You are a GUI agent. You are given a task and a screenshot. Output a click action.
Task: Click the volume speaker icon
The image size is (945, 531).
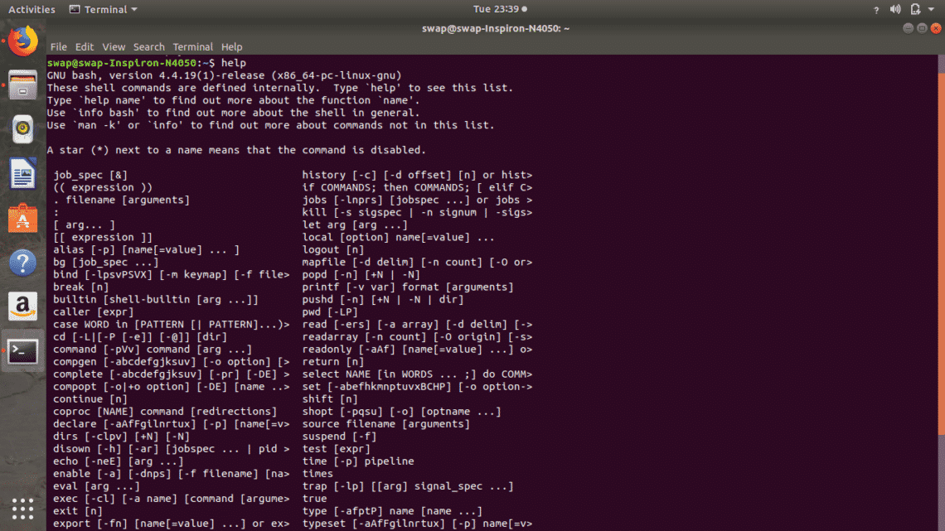click(x=895, y=10)
